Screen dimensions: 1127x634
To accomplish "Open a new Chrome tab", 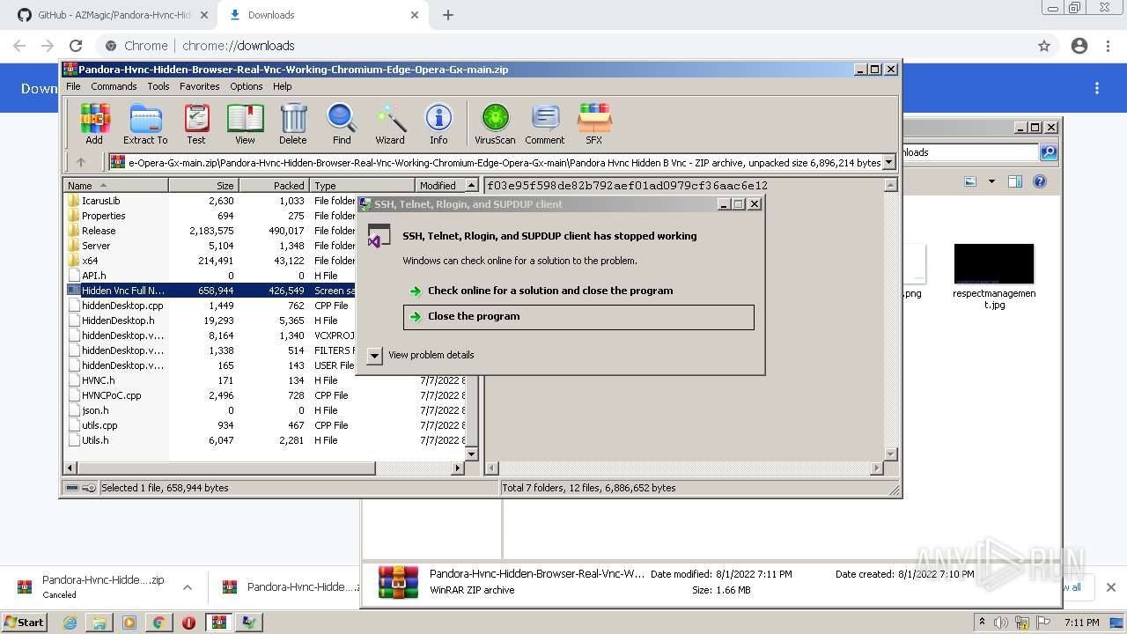I will pyautogui.click(x=448, y=15).
